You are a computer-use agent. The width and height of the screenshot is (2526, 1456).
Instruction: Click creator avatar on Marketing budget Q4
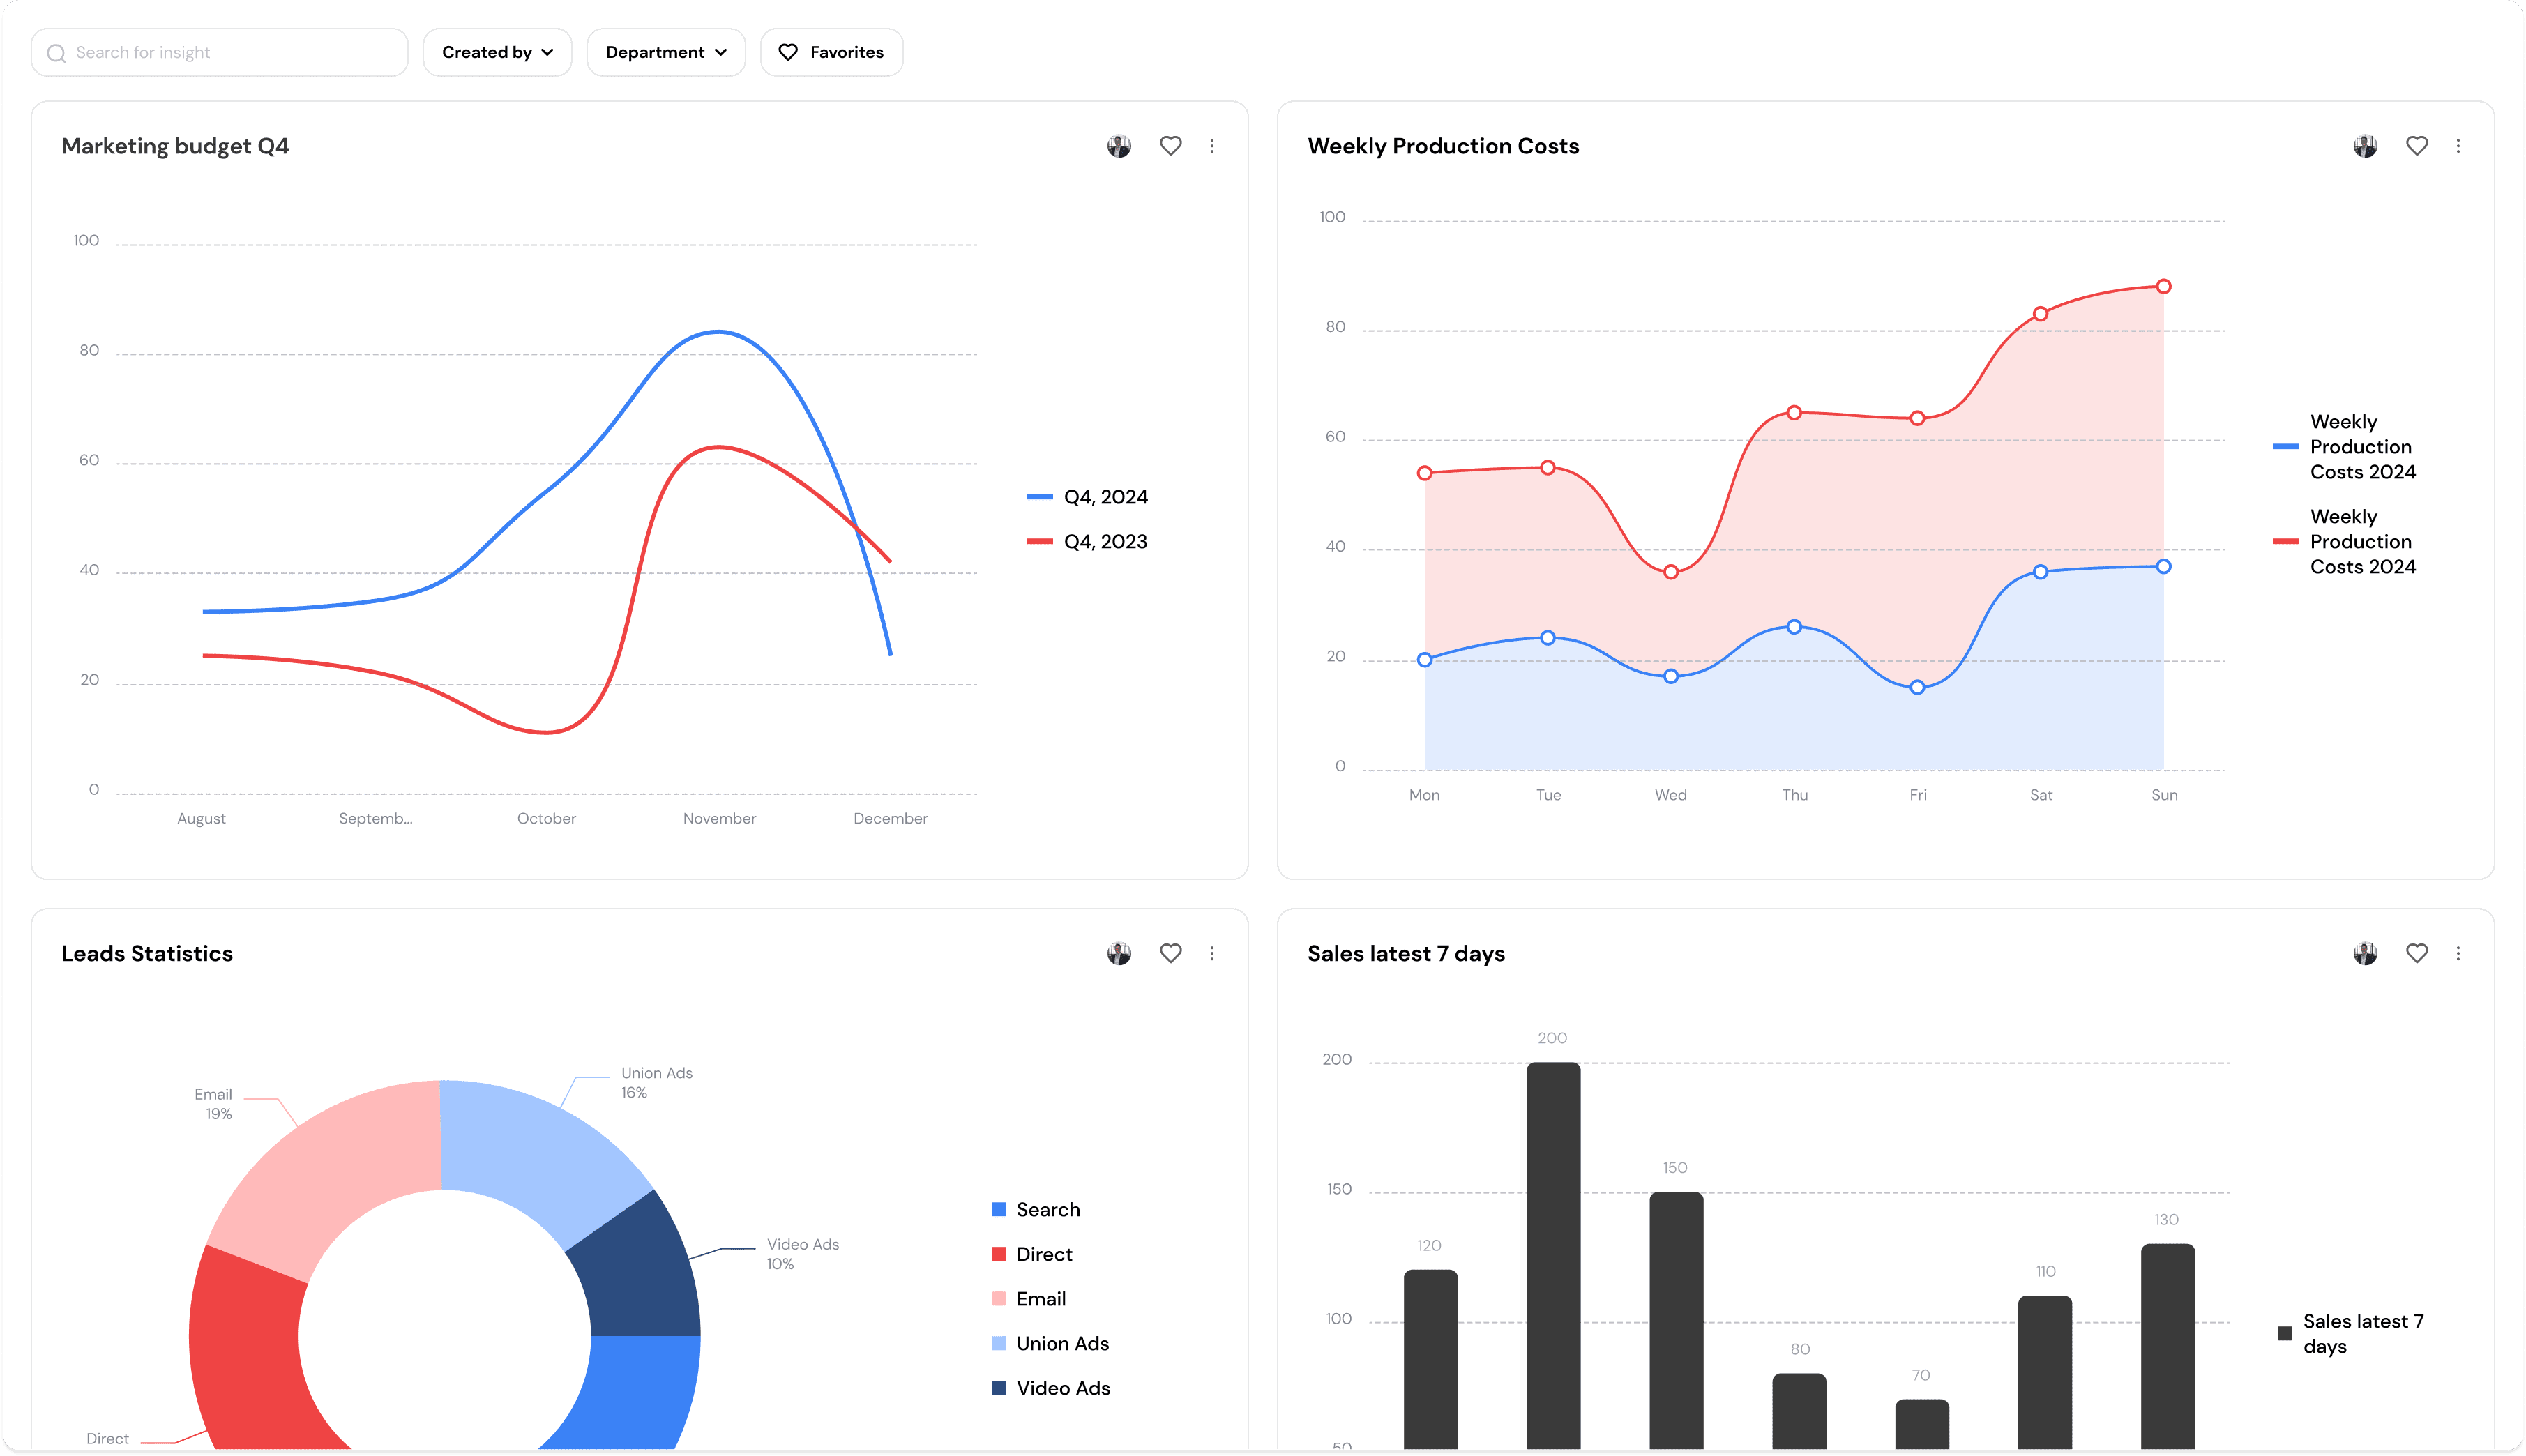pyautogui.click(x=1119, y=146)
